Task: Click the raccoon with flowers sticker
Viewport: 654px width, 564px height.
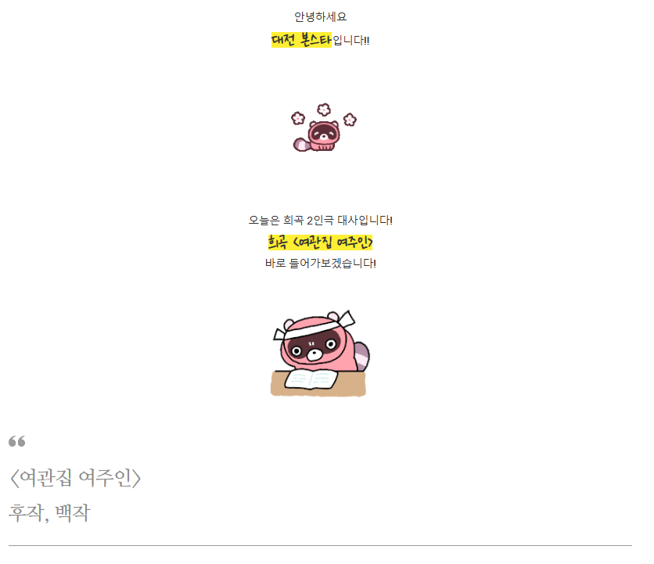Action: tap(324, 128)
